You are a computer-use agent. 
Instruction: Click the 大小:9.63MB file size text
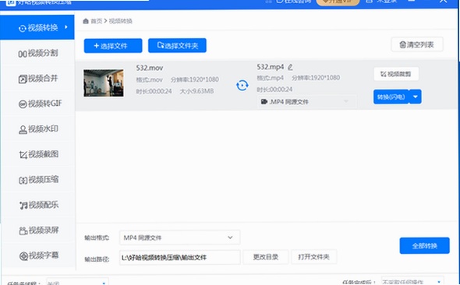click(x=196, y=91)
